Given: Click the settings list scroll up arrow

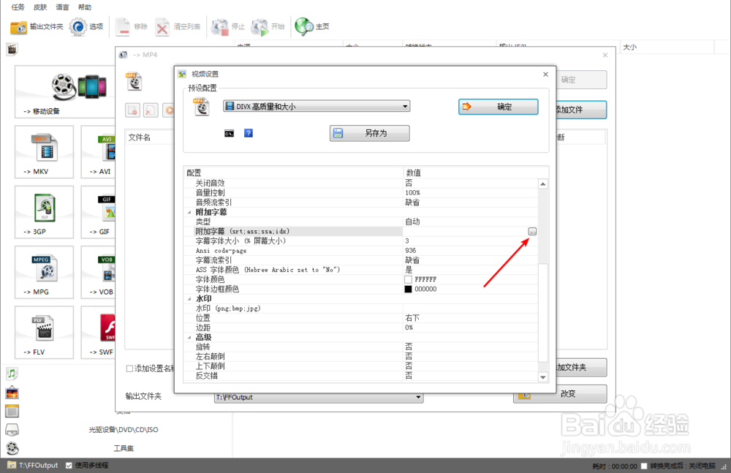Looking at the screenshot, I should (x=542, y=184).
